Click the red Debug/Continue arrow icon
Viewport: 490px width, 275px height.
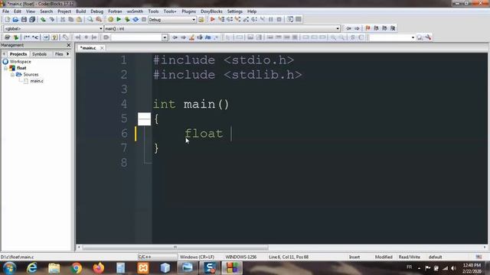pos(213,19)
